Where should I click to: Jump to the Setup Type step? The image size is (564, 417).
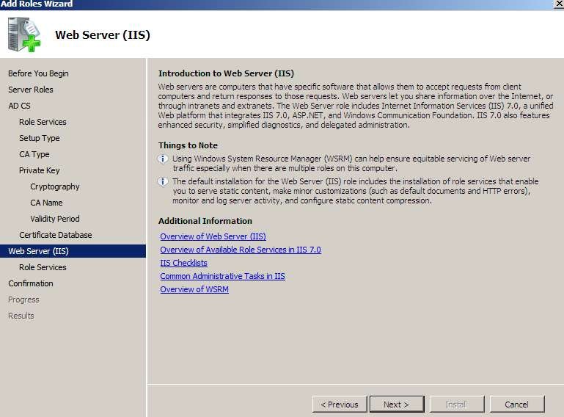[x=40, y=138]
